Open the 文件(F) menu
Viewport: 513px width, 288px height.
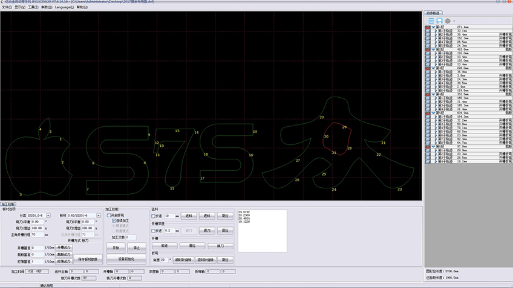coord(6,7)
